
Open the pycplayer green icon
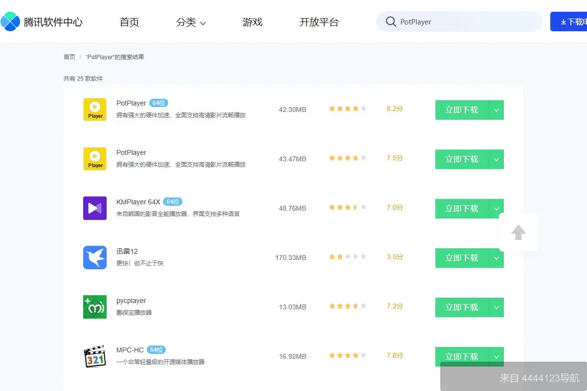click(94, 307)
